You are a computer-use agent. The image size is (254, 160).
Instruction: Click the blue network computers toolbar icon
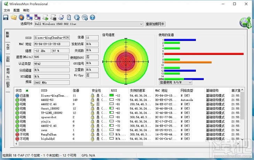(x=30, y=17)
